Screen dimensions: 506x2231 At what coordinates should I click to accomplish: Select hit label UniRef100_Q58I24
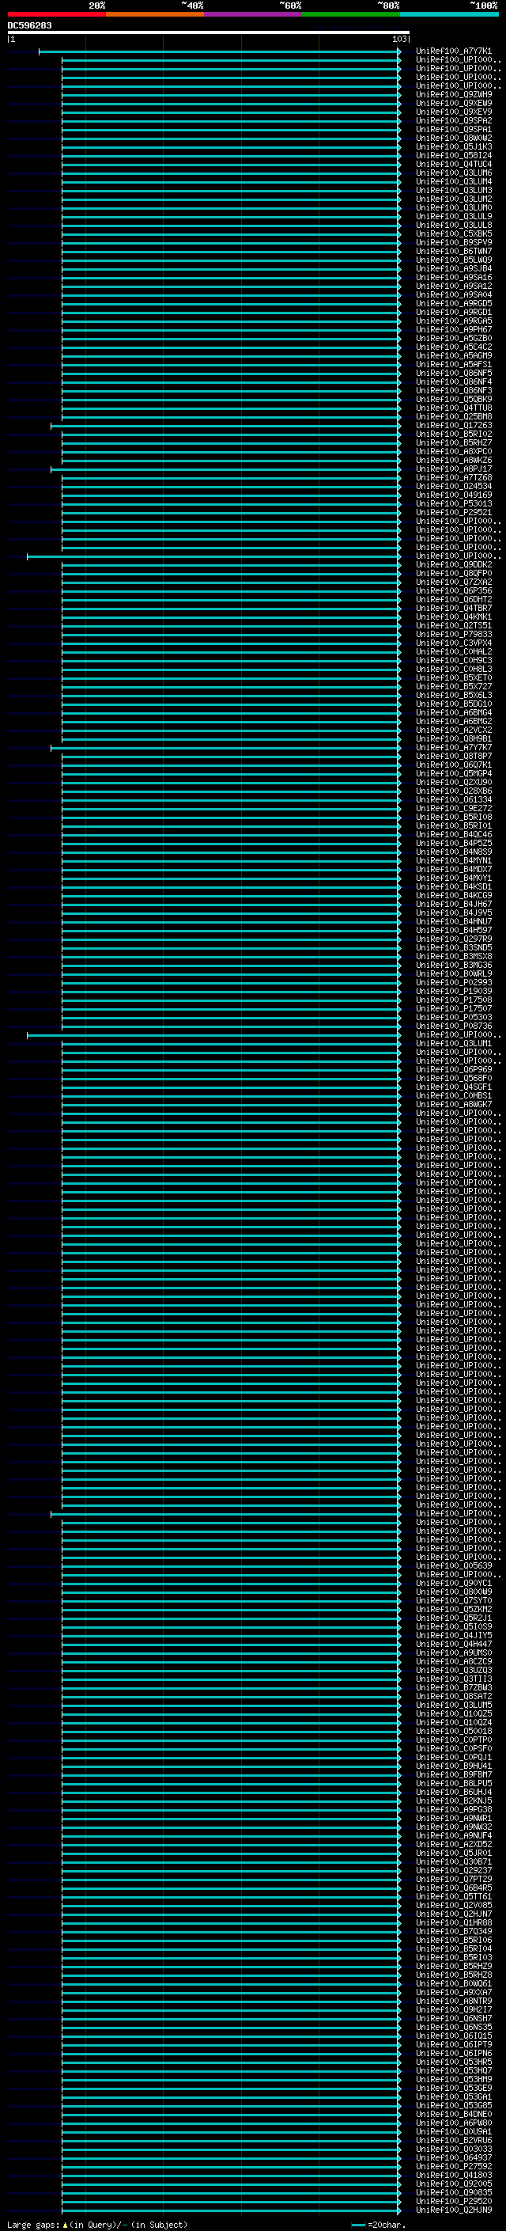pos(454,156)
